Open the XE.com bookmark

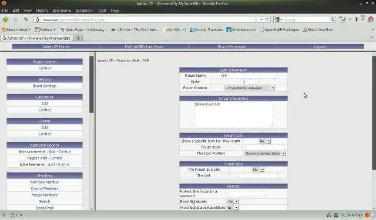click(135, 30)
